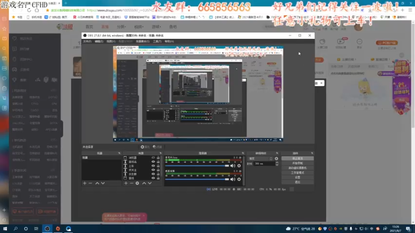Pop out the Scene Transitions dock
This screenshot has width=415, height=233.
tap(277, 153)
